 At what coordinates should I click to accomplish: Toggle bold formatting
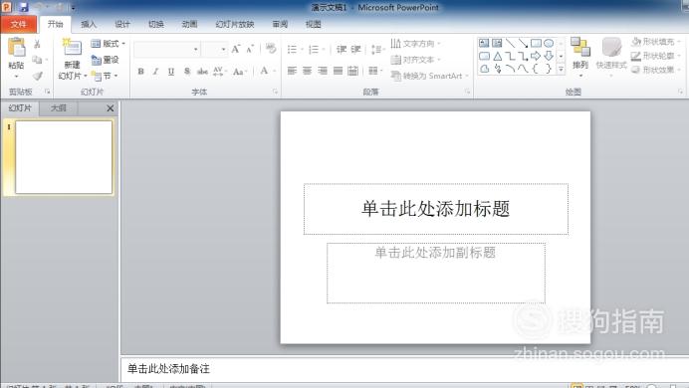tap(140, 71)
